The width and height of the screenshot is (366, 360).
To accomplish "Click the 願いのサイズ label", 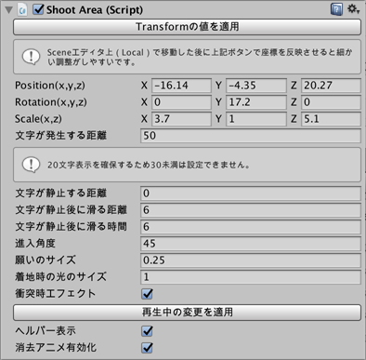I will [x=46, y=260].
